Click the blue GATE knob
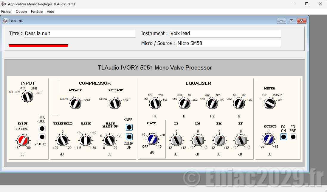Viewport: 327px width, 192px height. click(152, 139)
